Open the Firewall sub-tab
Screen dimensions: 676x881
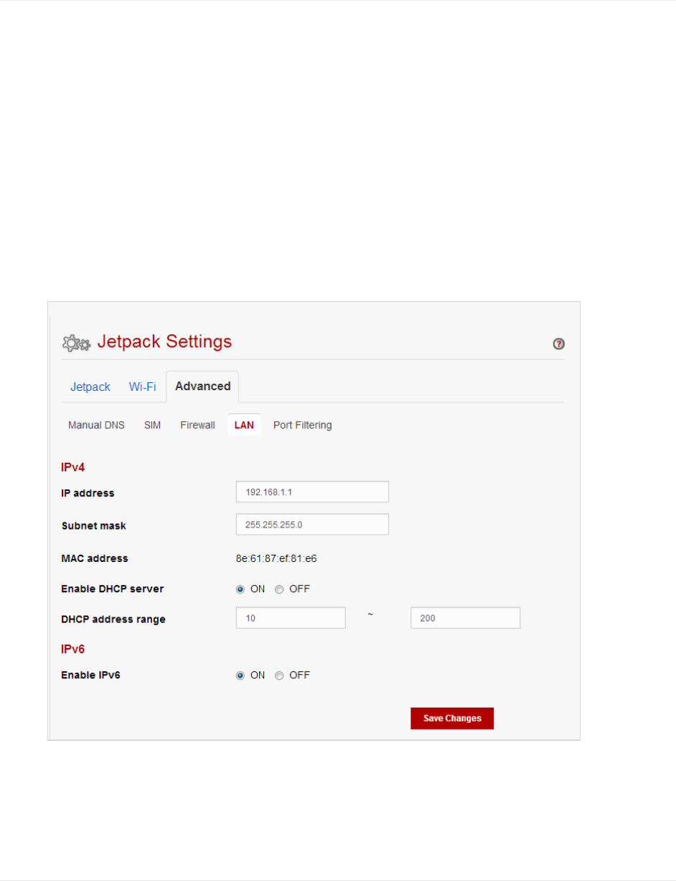[197, 425]
